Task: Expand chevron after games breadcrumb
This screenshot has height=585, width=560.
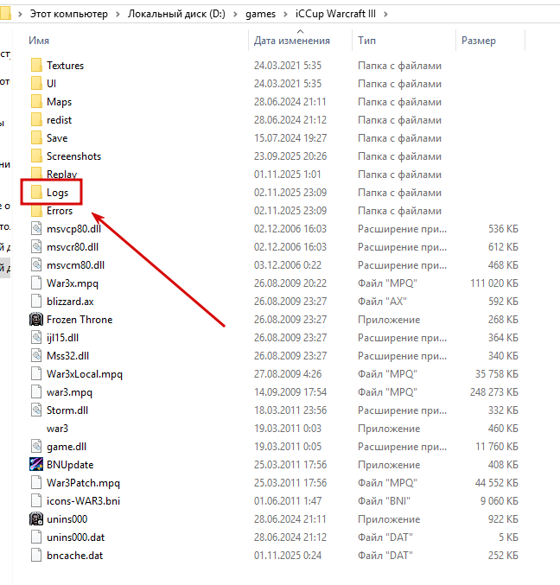Action: (x=285, y=14)
